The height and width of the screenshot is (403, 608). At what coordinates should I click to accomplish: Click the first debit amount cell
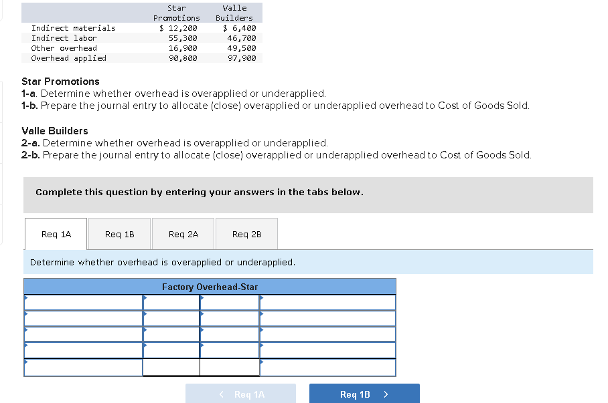click(x=169, y=301)
